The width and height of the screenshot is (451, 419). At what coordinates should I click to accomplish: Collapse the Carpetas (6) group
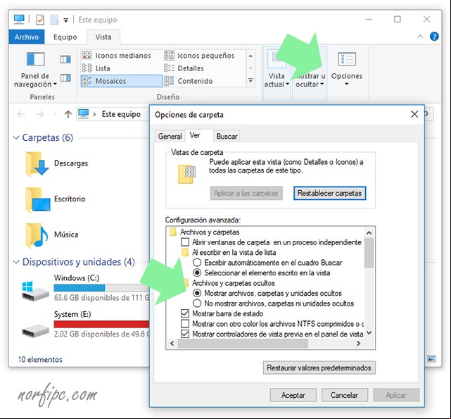pyautogui.click(x=16, y=137)
